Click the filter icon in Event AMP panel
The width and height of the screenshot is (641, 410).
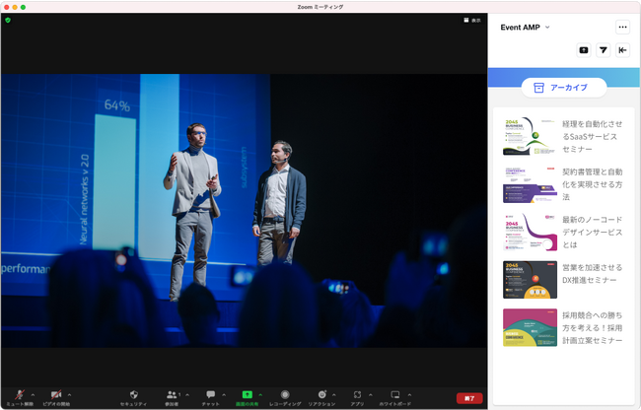tap(603, 50)
